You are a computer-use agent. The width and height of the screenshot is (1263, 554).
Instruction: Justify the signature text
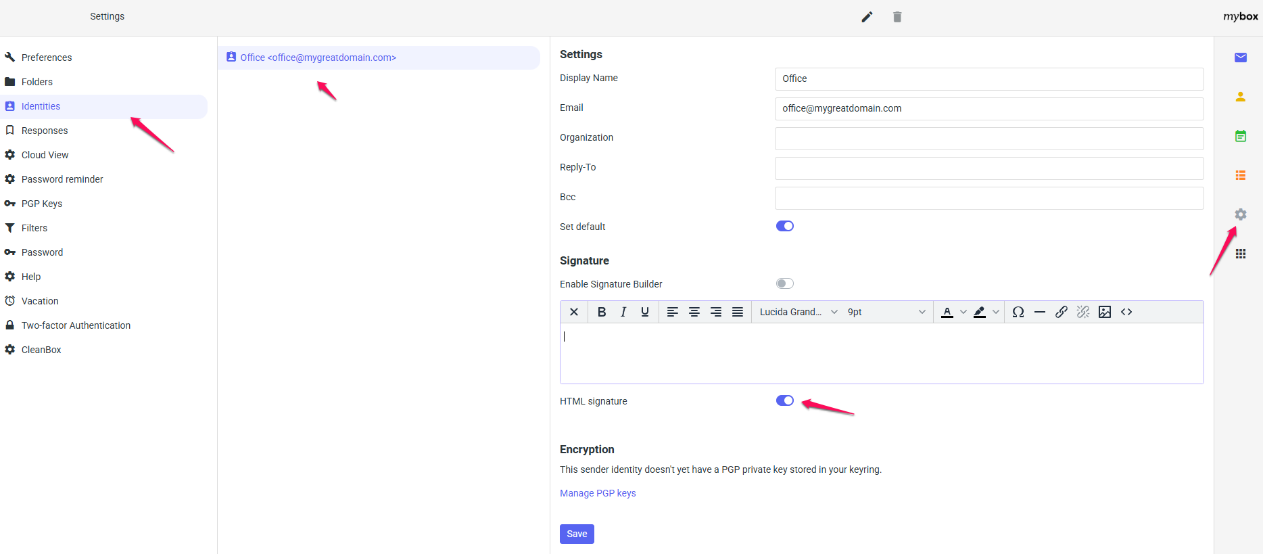738,312
